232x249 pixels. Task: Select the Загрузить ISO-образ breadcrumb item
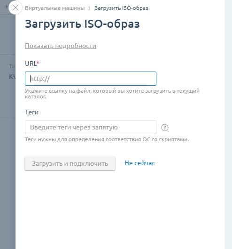point(121,8)
